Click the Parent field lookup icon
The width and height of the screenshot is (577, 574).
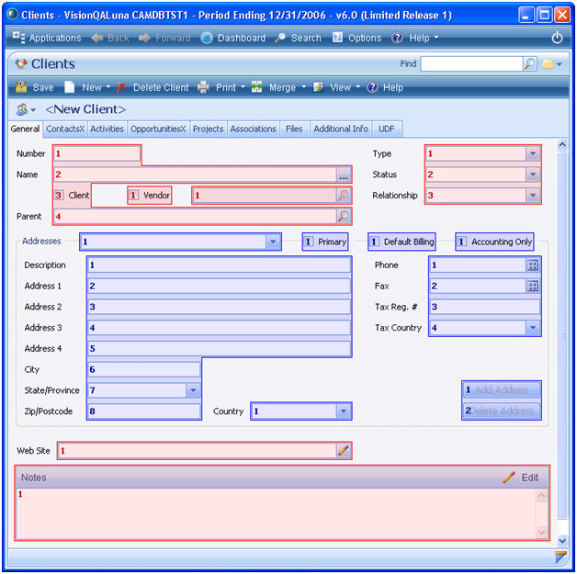point(343,217)
